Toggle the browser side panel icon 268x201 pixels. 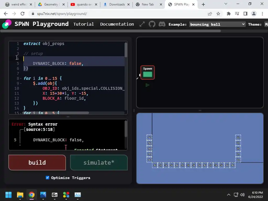(245, 14)
